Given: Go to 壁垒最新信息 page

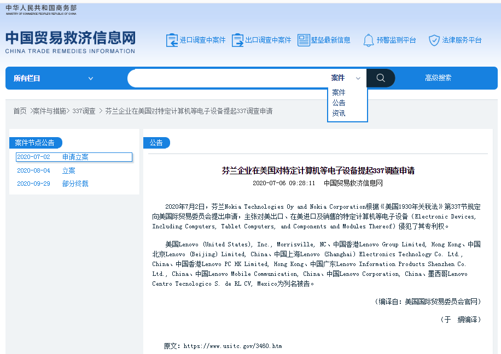Looking at the screenshot, I should [x=331, y=40].
